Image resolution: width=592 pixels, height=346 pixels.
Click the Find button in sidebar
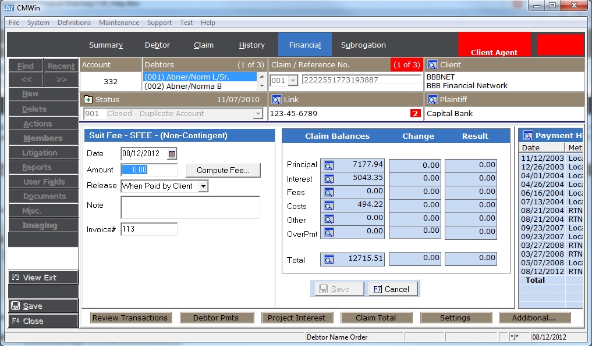26,66
